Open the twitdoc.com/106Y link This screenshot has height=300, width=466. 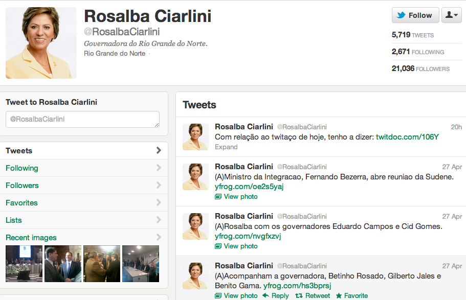[407, 137]
